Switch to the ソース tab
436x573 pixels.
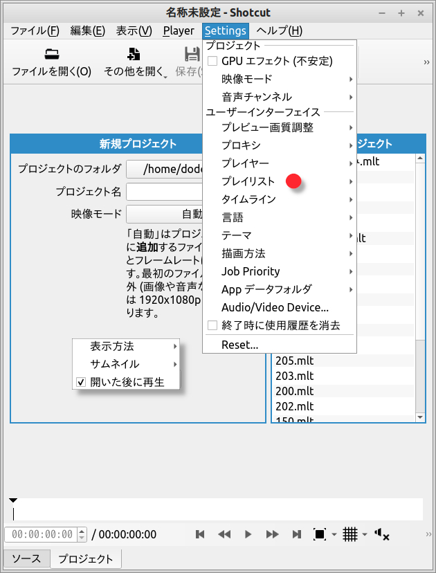[26, 558]
